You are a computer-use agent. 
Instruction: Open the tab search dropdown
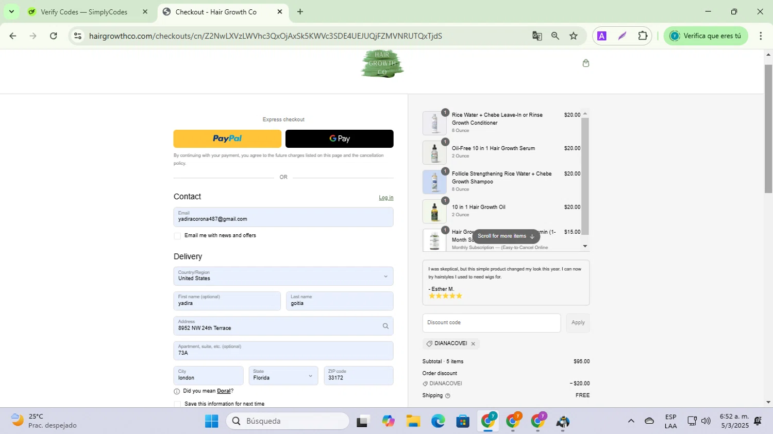tap(11, 11)
